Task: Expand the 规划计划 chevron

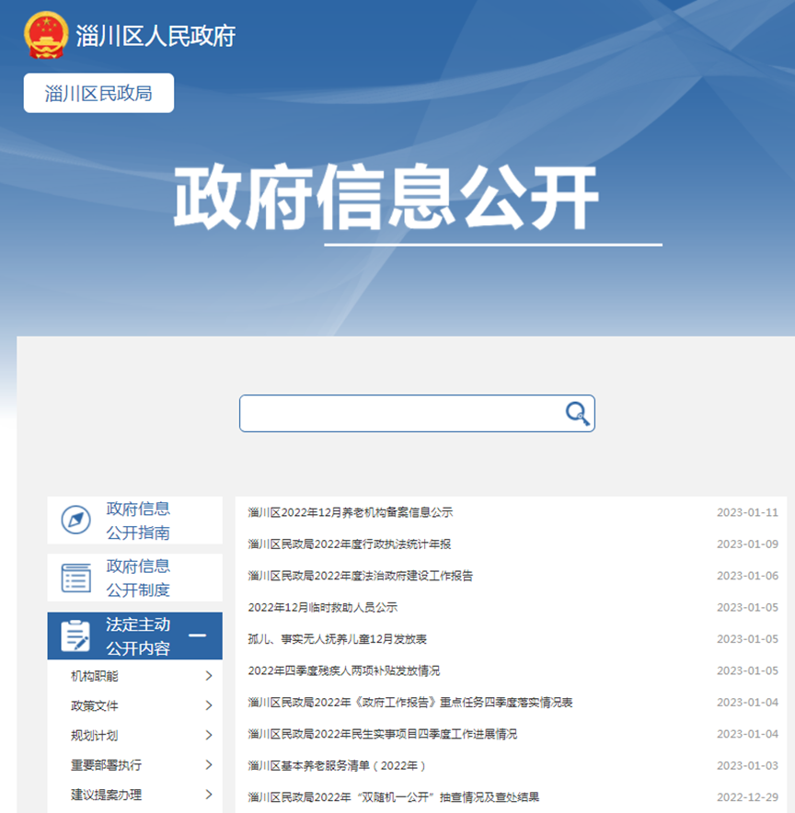Action: click(x=209, y=735)
